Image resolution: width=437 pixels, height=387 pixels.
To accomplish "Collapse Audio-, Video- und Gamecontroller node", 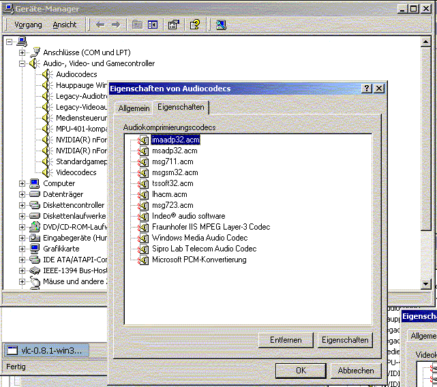I will tap(22, 63).
